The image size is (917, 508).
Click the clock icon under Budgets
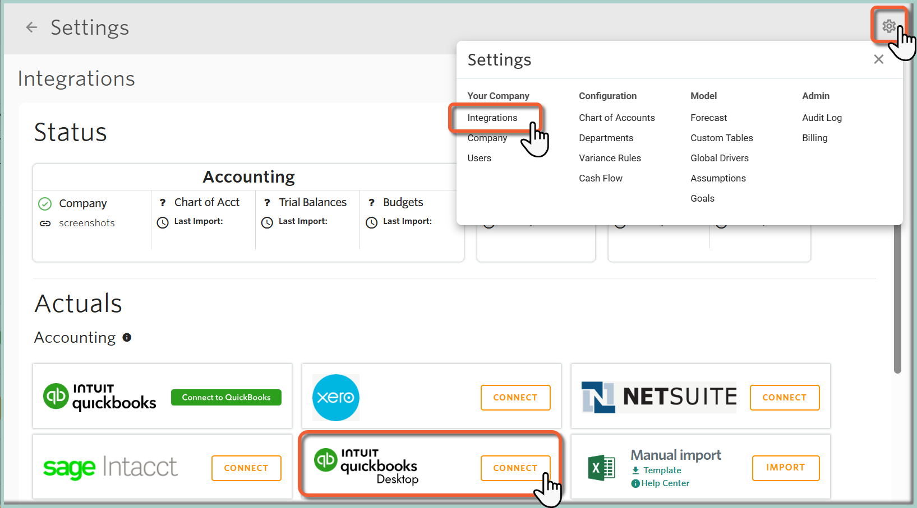pos(371,222)
